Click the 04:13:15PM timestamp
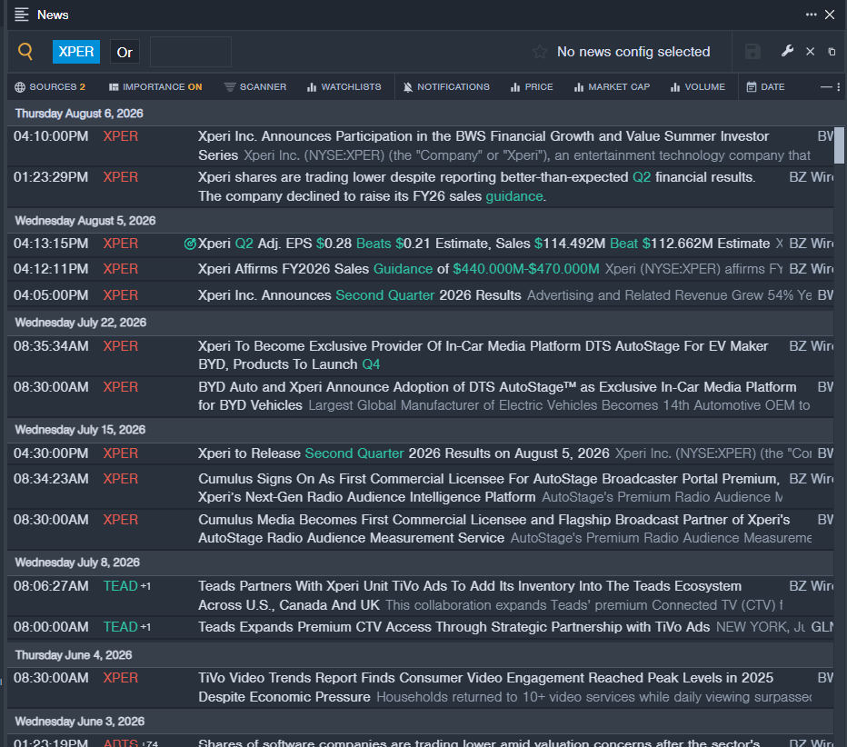 [51, 244]
